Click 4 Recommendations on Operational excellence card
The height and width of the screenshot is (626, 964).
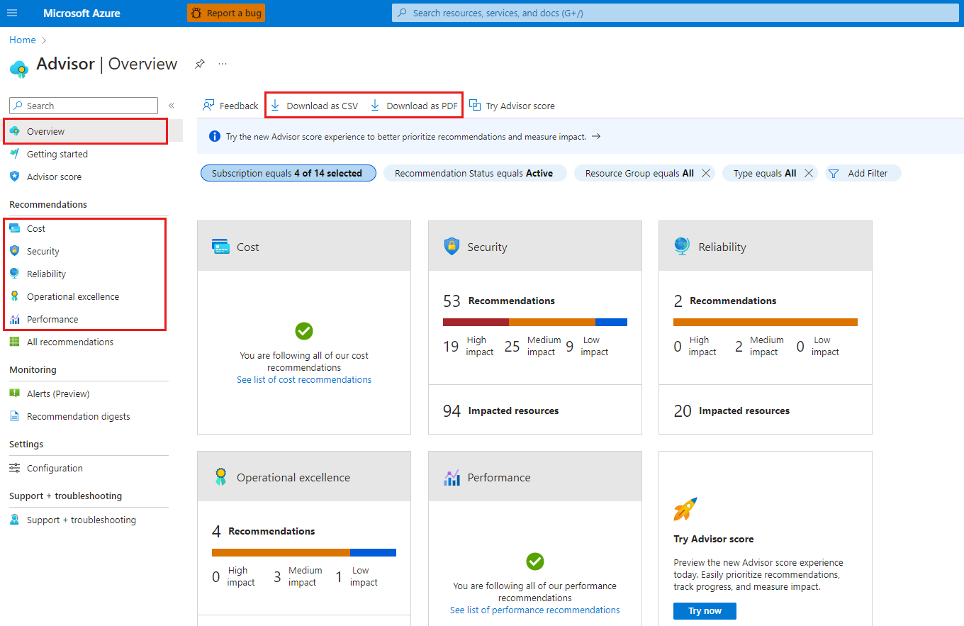tap(264, 531)
